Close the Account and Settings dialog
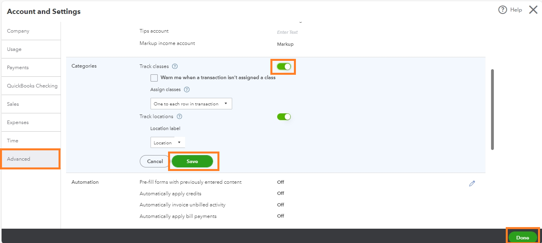Viewport: 542px width, 243px height. pyautogui.click(x=533, y=10)
